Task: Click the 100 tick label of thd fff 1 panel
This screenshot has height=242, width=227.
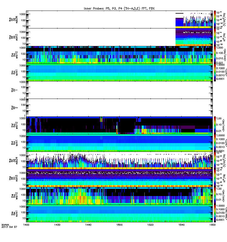Action: [x=23, y=87]
